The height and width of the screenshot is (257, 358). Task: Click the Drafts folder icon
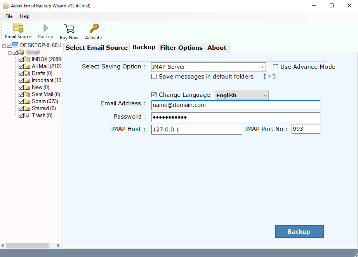[27, 73]
